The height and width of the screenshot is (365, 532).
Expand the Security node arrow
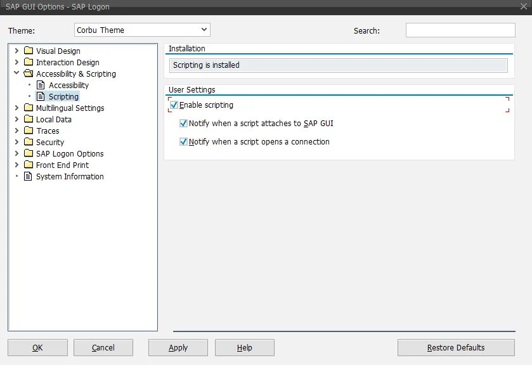click(x=16, y=142)
